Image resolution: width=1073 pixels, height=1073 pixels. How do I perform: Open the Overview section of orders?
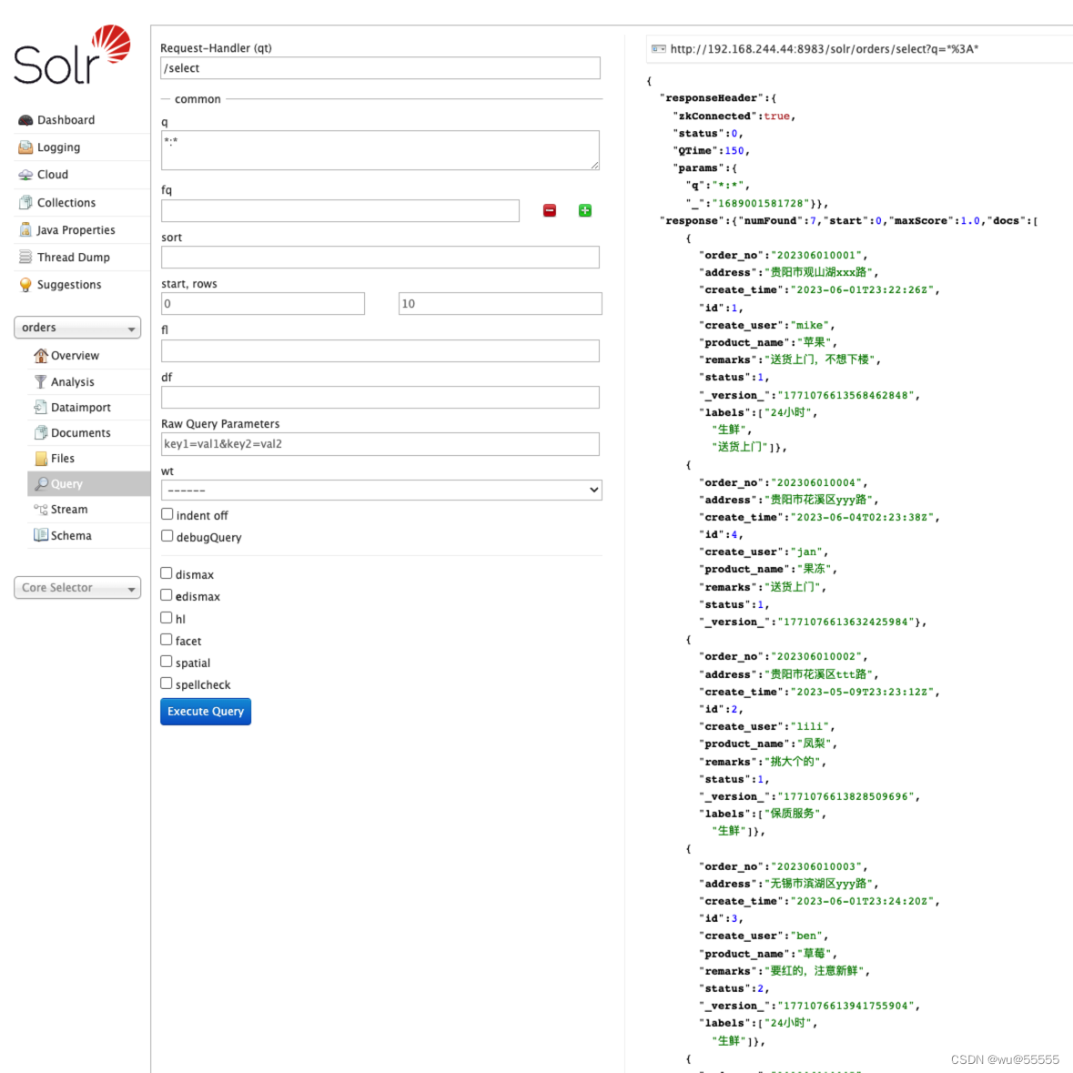tap(76, 356)
